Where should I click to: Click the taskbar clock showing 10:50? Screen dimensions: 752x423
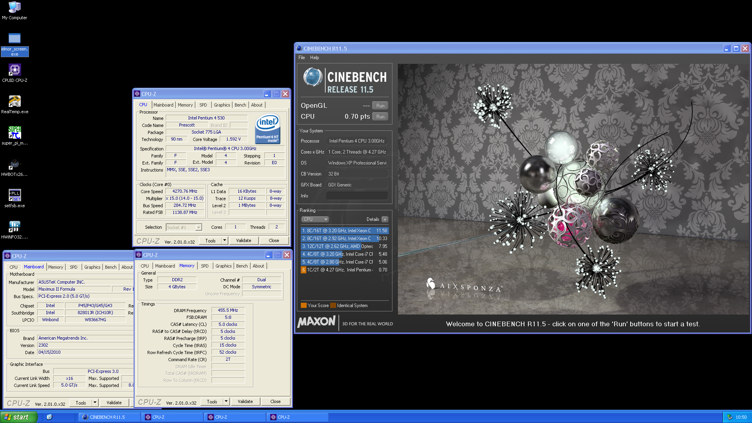pos(741,417)
